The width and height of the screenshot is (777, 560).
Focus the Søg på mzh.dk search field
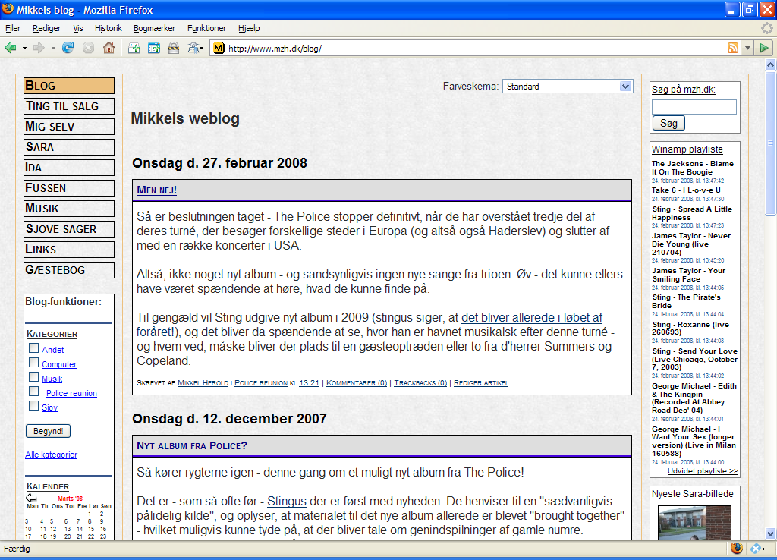pyautogui.click(x=694, y=106)
